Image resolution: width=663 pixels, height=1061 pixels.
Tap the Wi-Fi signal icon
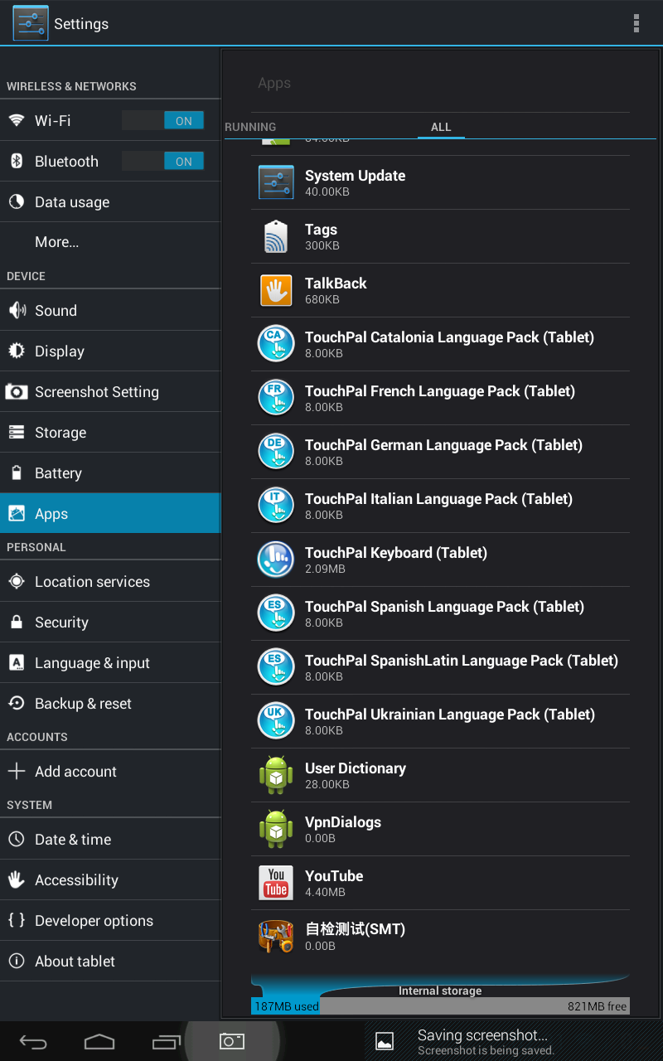pos(17,120)
